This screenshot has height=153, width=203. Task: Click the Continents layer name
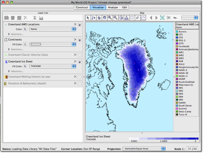[x=15, y=40]
